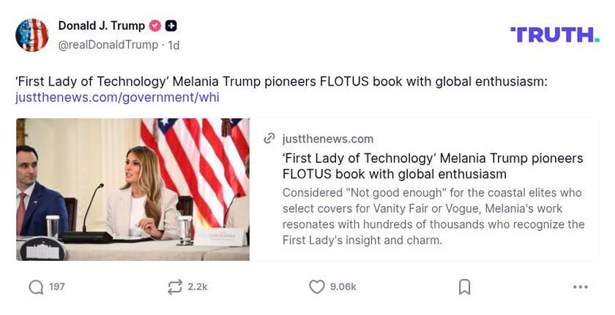The image size is (615, 315).
Task: Click the justthenews.com domain in card
Action: [x=328, y=139]
